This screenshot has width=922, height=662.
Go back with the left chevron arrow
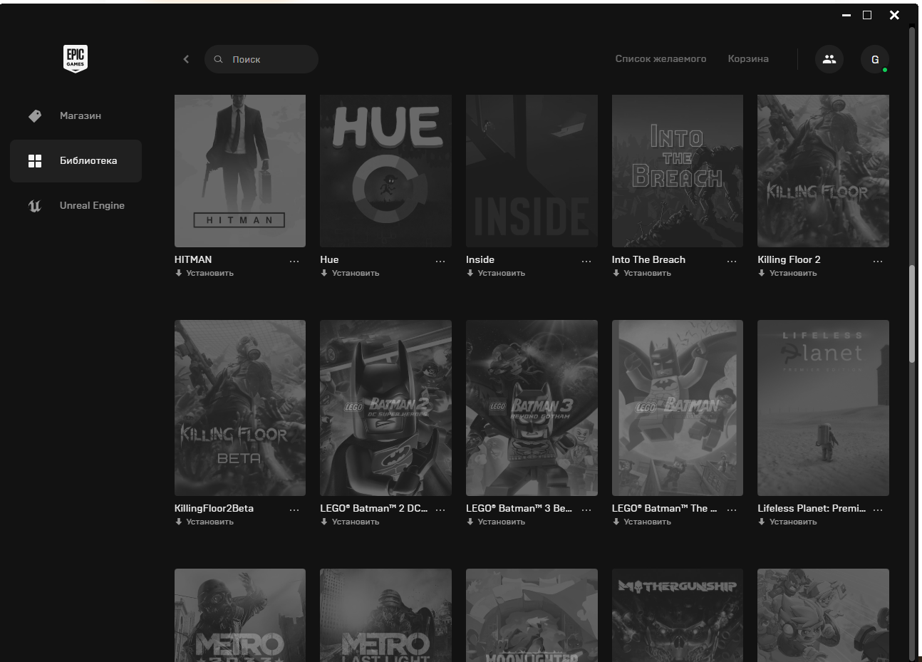[x=186, y=59]
